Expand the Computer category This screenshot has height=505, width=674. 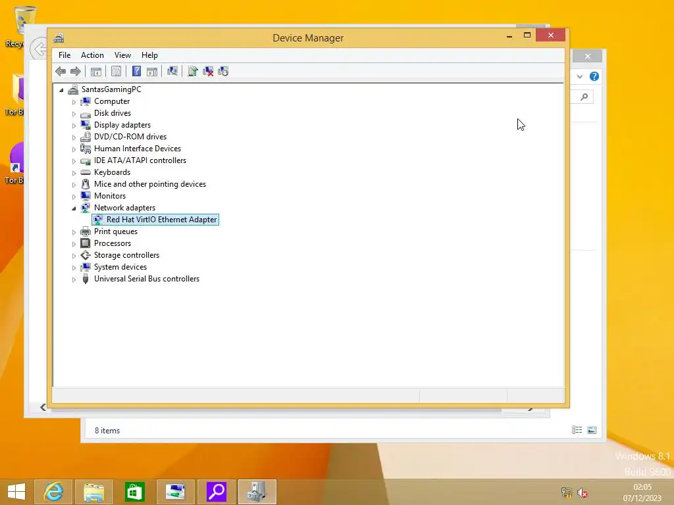[74, 102]
